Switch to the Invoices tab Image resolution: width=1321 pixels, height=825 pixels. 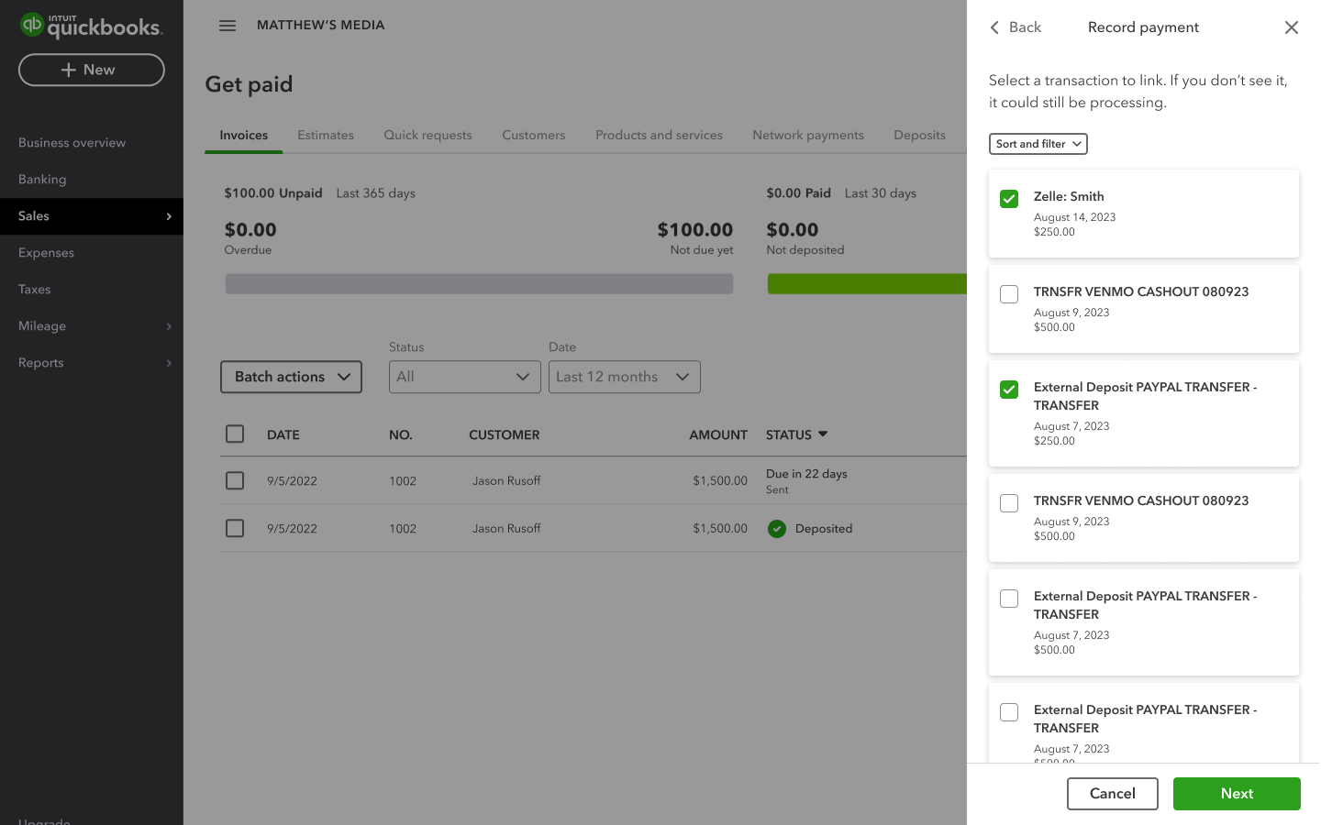[244, 135]
